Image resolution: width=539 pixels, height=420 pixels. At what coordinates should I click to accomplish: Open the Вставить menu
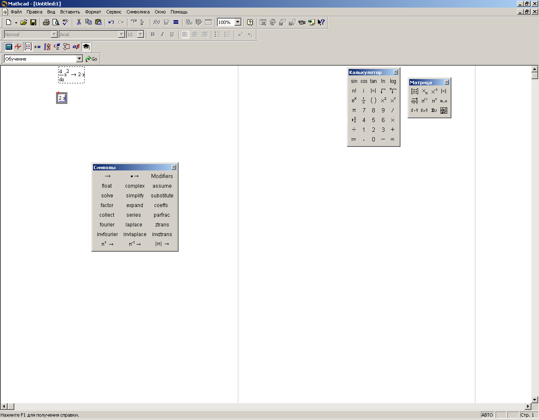70,12
